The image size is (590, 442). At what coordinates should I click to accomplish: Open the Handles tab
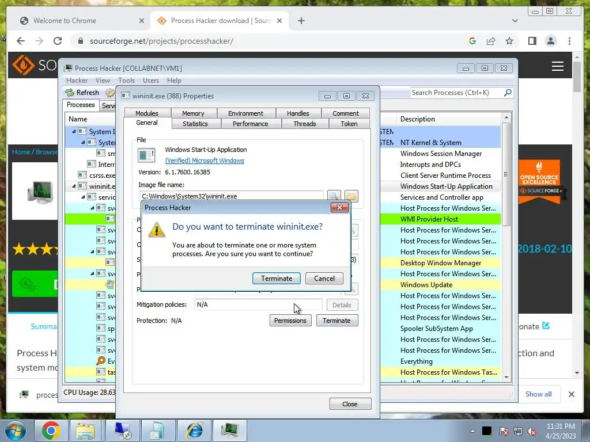[298, 113]
